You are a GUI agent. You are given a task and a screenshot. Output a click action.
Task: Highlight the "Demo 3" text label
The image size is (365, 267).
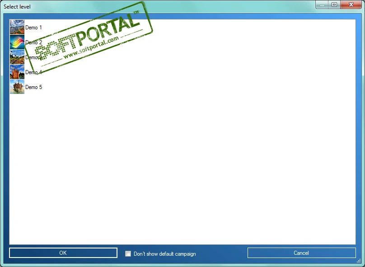point(33,57)
